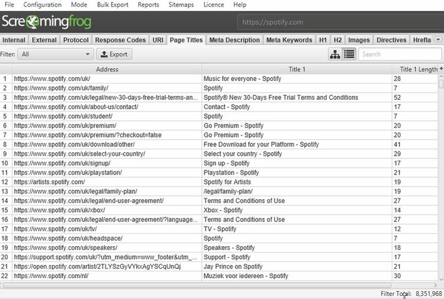The image size is (444, 299).
Task: Switch to the Directives tab
Action: point(392,40)
